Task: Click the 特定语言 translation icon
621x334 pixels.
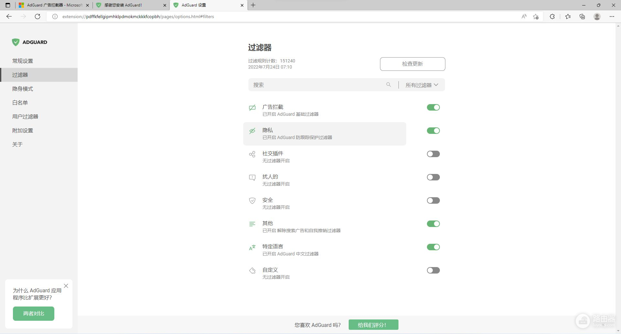Action: 252,247
